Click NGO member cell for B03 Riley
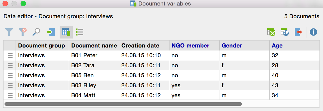Screen dimensions: 323x111 coord(194,85)
